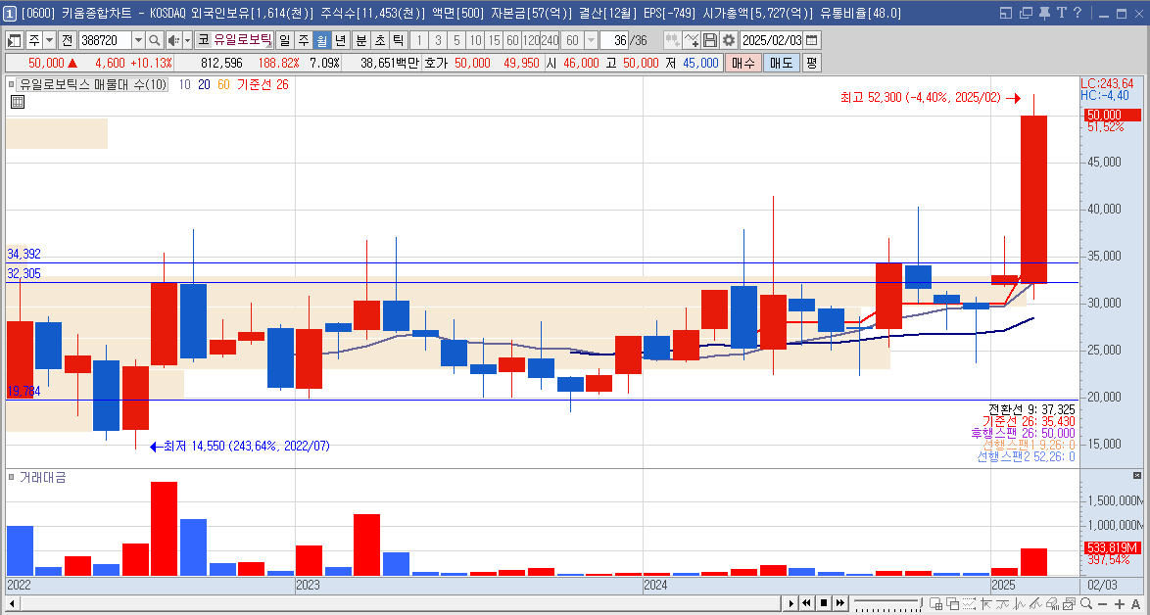Viewport: 1150px width, 615px height.
Task: Click the add indicator line icon
Action: pos(691,40)
